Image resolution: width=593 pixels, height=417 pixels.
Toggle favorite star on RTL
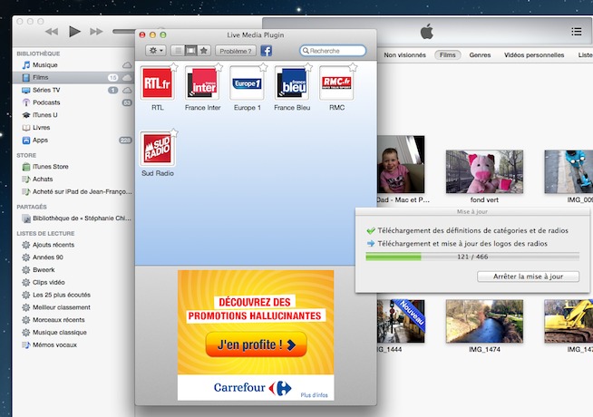173,67
